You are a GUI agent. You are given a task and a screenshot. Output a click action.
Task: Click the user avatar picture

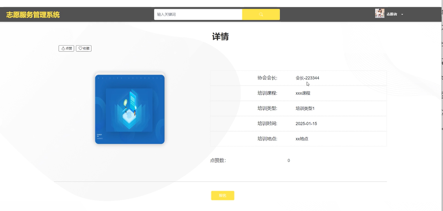click(380, 14)
